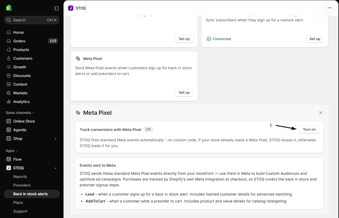Image resolution: width=339 pixels, height=218 pixels.
Task: Open STOQ app in sidebar
Action: 32,168
